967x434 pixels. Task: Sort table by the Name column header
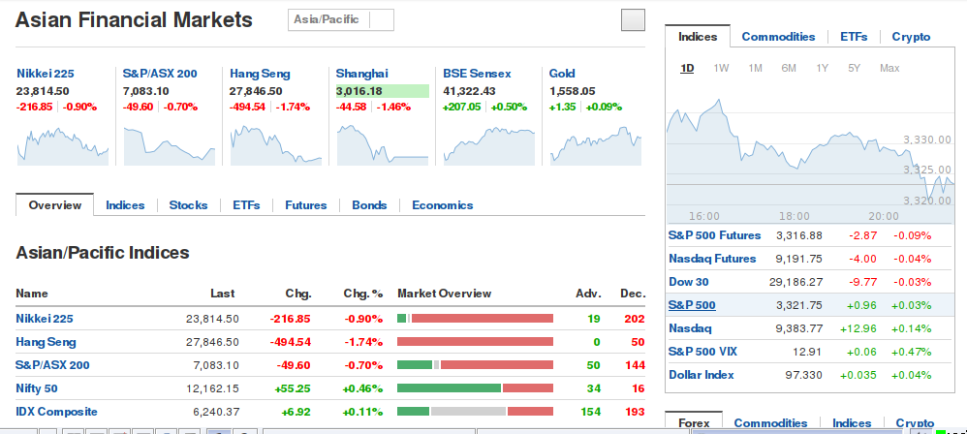[31, 294]
